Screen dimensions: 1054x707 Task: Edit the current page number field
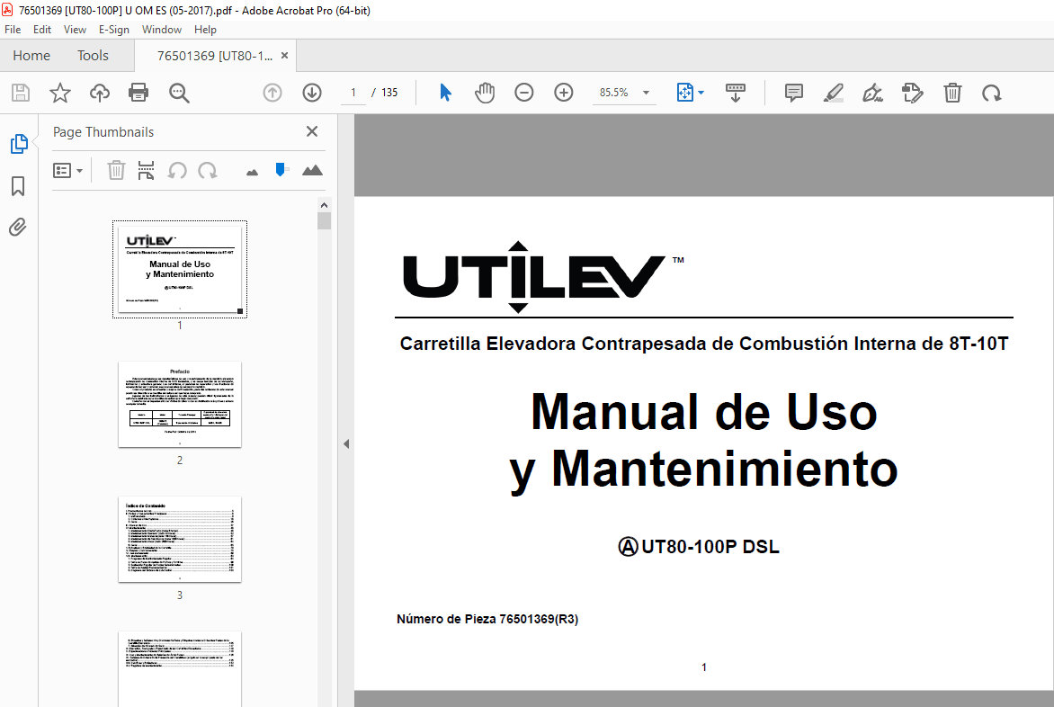(x=353, y=92)
